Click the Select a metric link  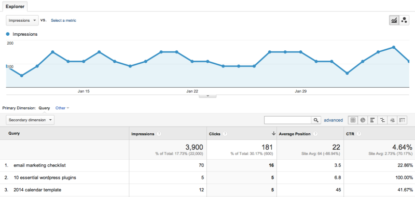tap(63, 20)
